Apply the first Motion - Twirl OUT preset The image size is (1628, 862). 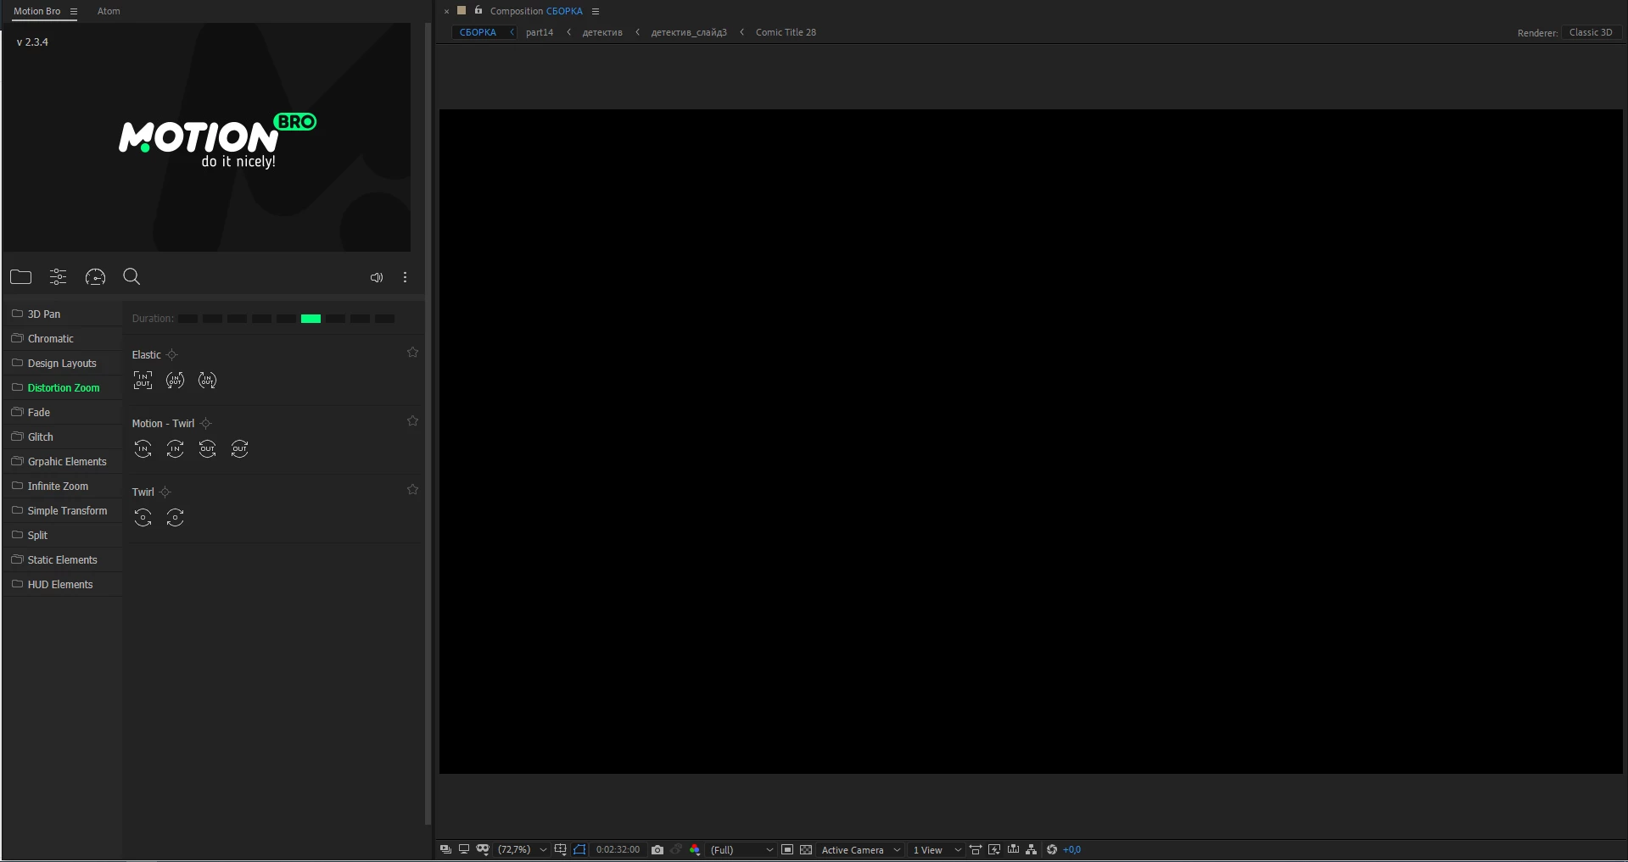207,449
